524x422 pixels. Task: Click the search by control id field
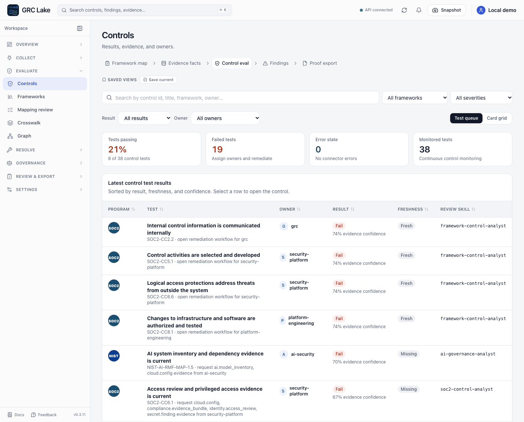point(241,97)
